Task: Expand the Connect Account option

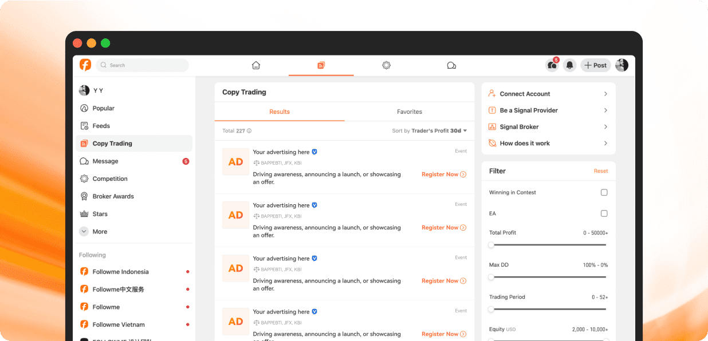Action: 548,94
